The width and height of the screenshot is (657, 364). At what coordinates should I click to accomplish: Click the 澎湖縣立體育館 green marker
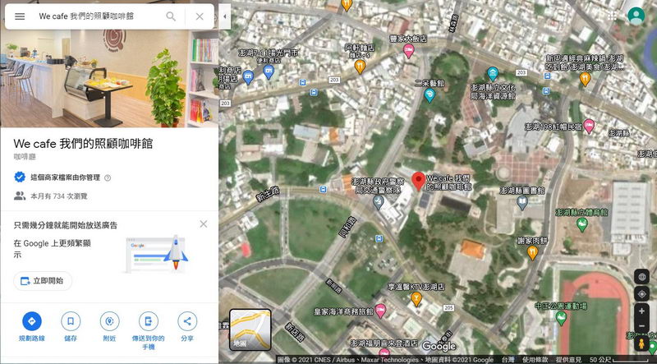coord(582,224)
